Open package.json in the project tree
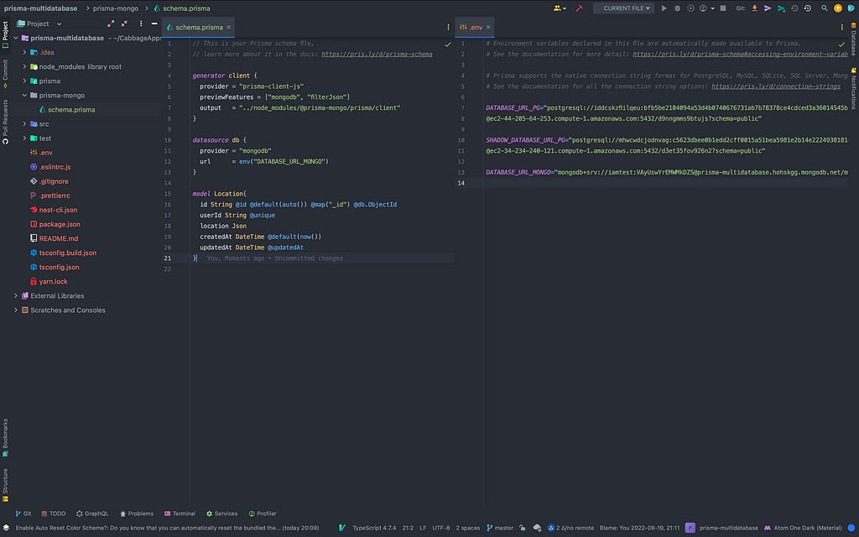 click(x=60, y=224)
